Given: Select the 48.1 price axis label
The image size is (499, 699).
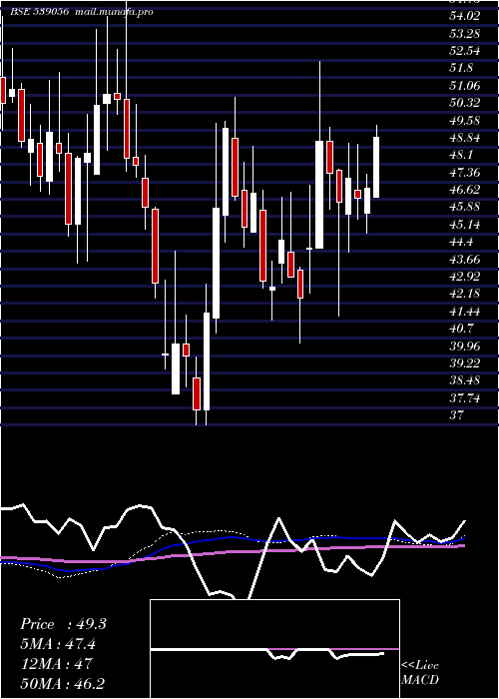Looking at the screenshot, I should coord(461,155).
